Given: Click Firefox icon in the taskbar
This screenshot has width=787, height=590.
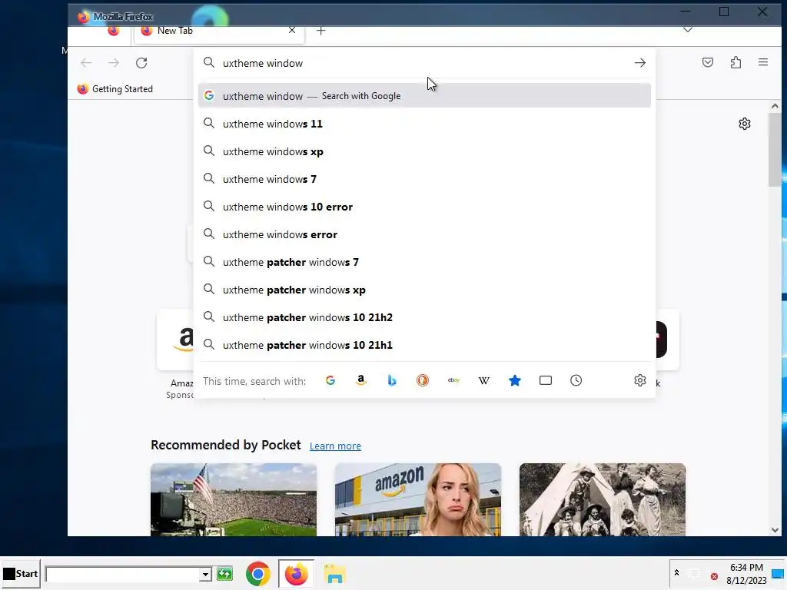Looking at the screenshot, I should [x=296, y=574].
